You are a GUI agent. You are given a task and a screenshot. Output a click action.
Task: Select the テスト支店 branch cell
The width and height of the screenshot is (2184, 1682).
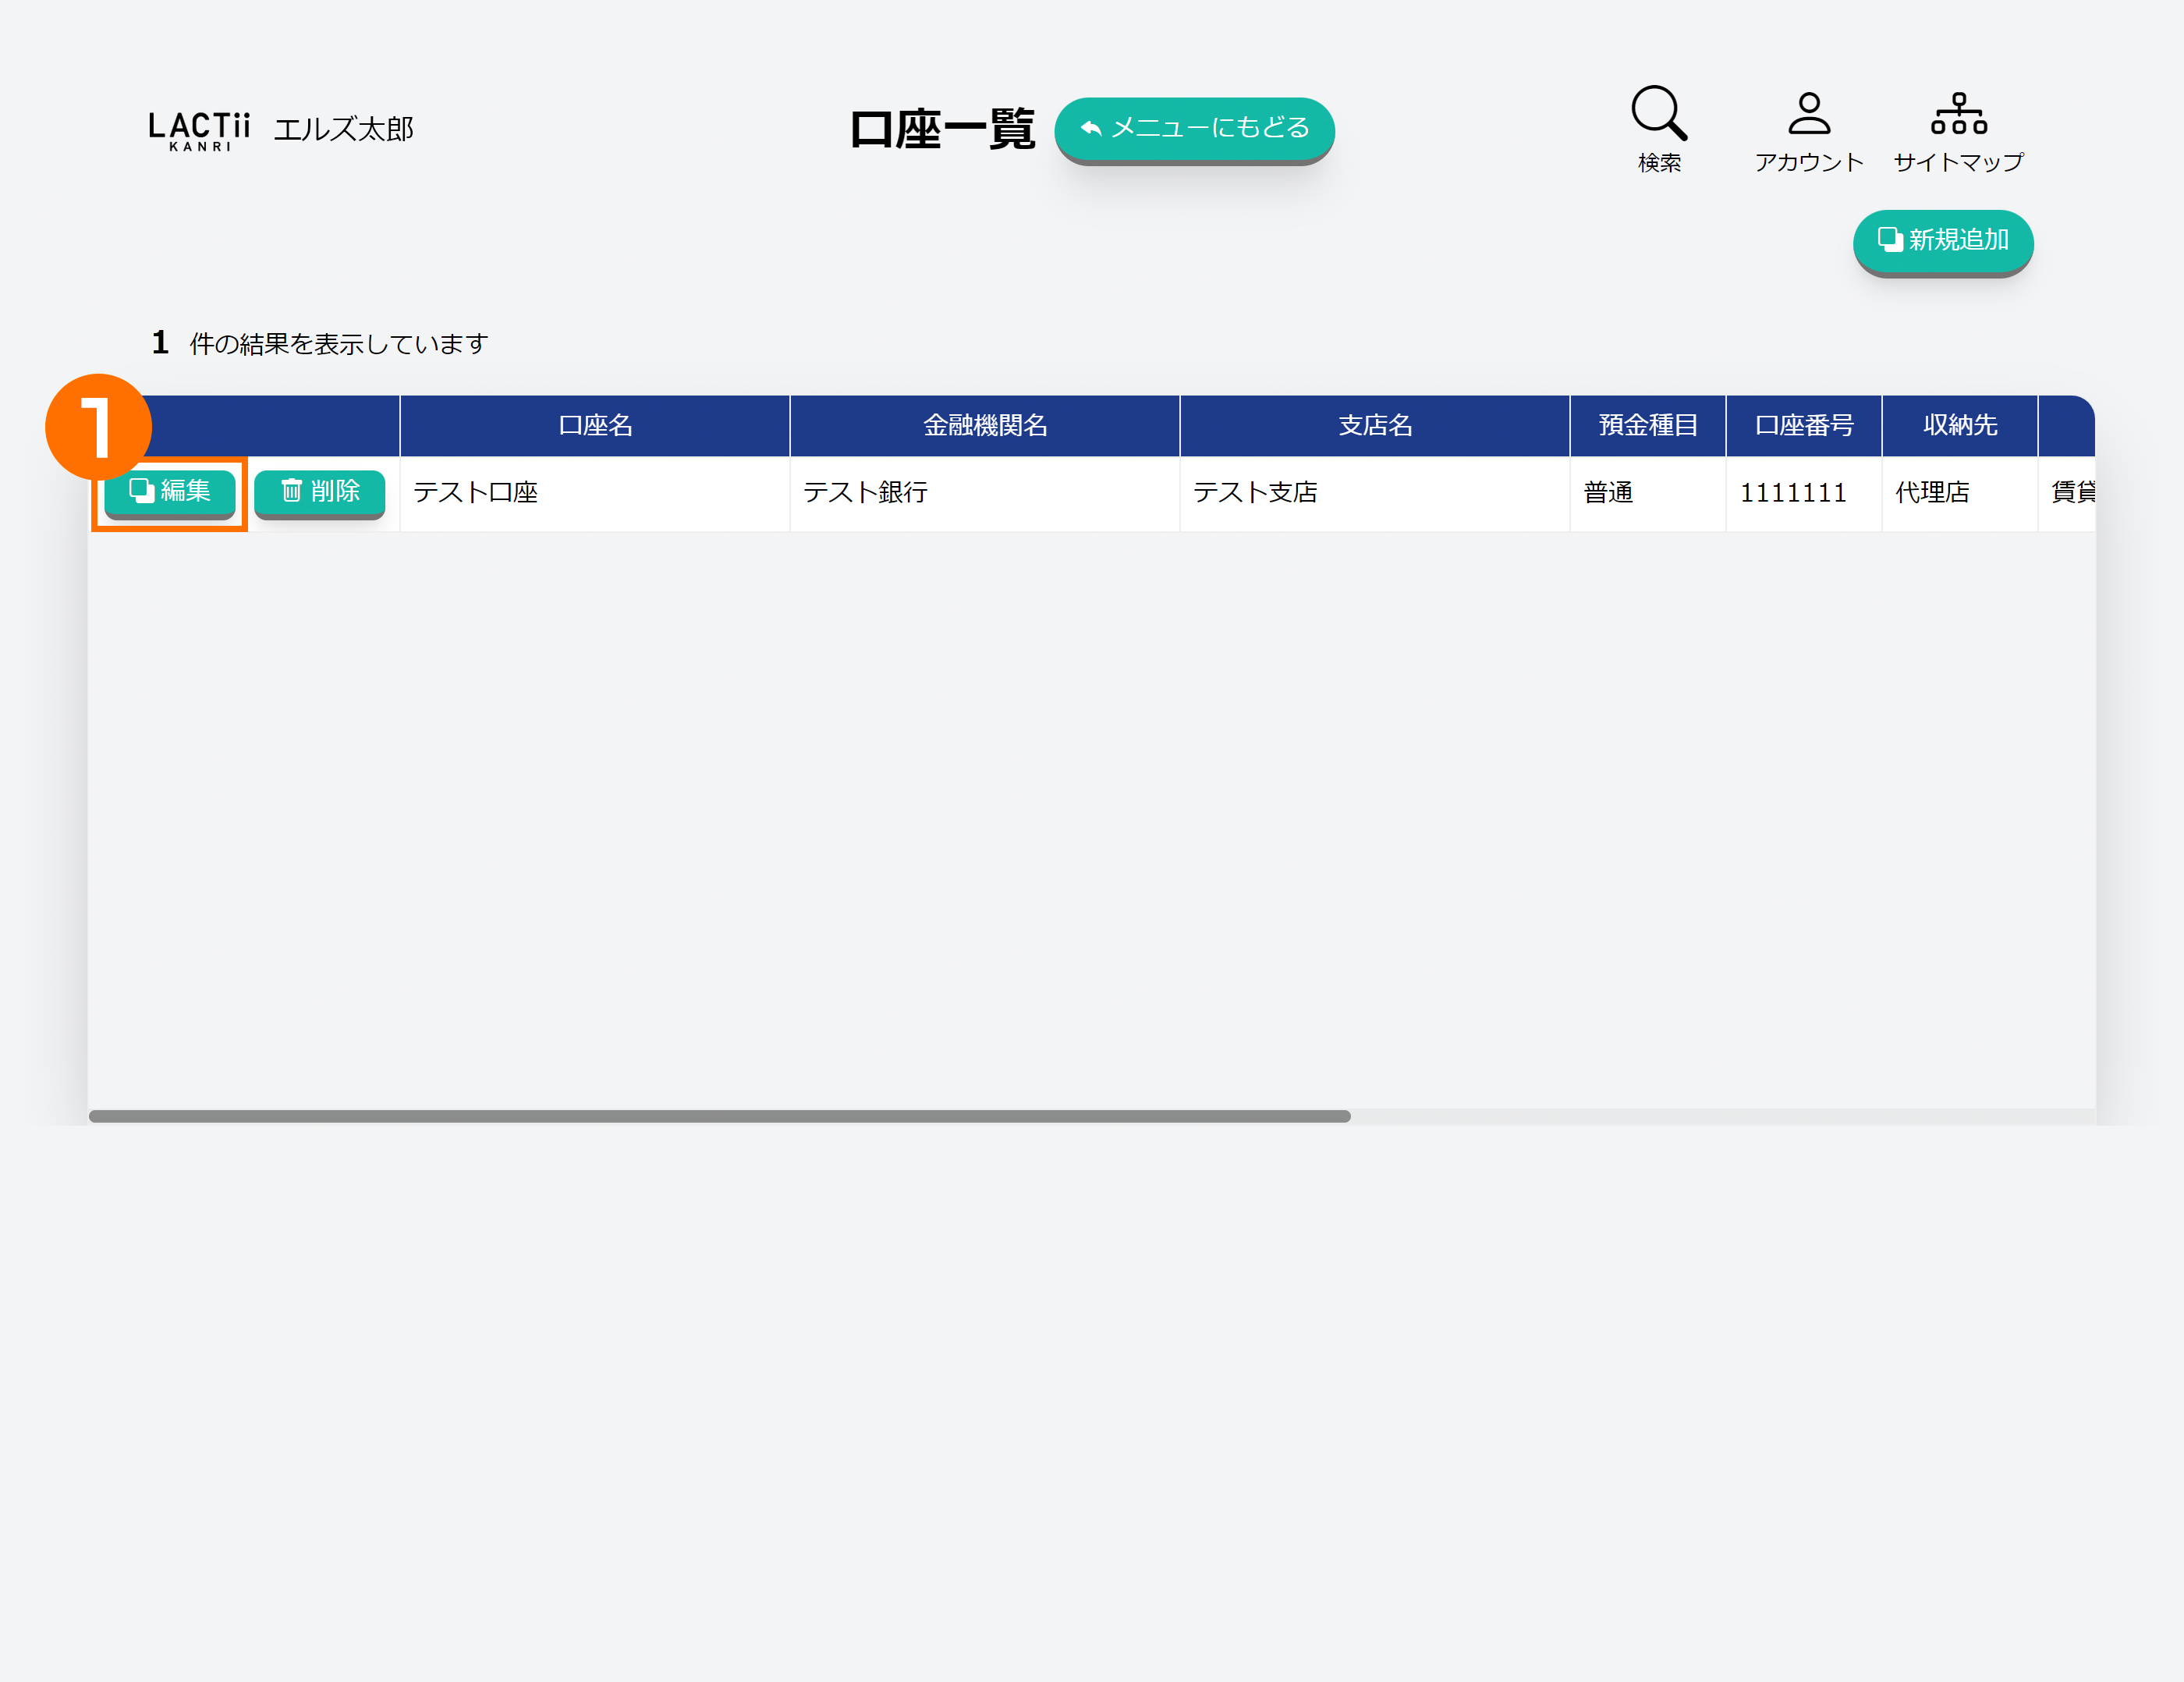(x=1255, y=493)
